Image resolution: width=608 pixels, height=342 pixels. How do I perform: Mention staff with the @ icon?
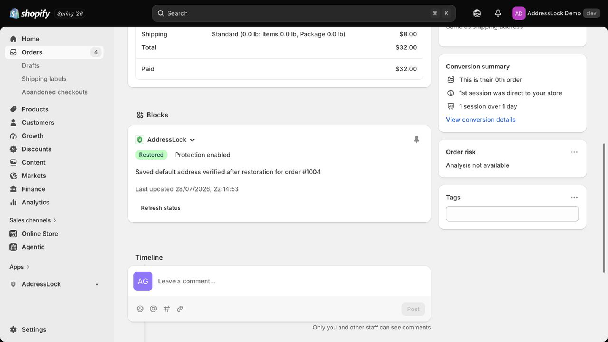coord(154,309)
